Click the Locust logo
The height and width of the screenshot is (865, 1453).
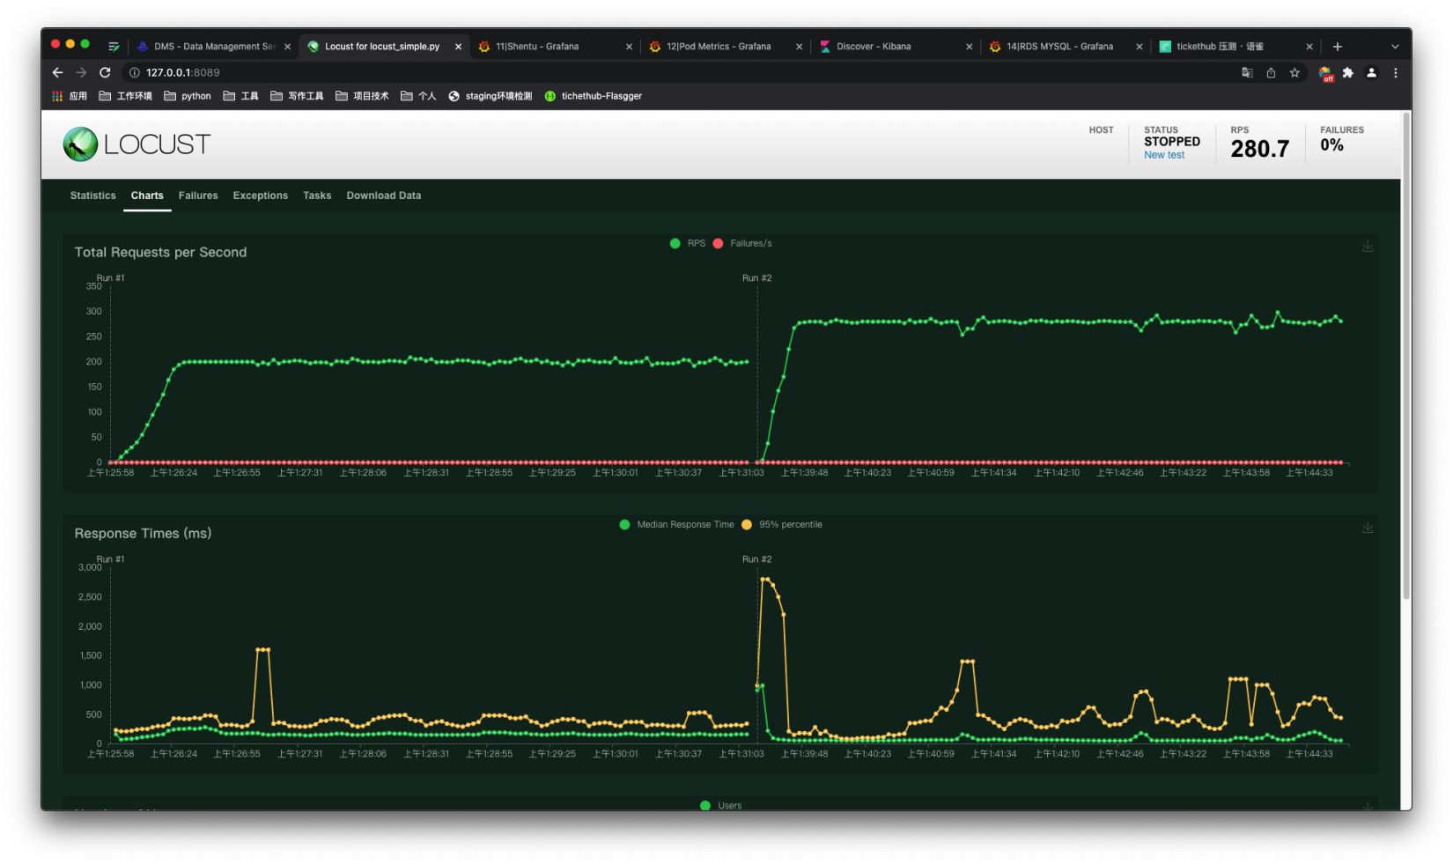click(x=136, y=144)
